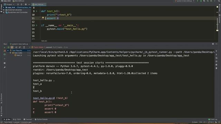Open the Run tool window tab
This screenshot has height=124, width=221.
point(7,120)
